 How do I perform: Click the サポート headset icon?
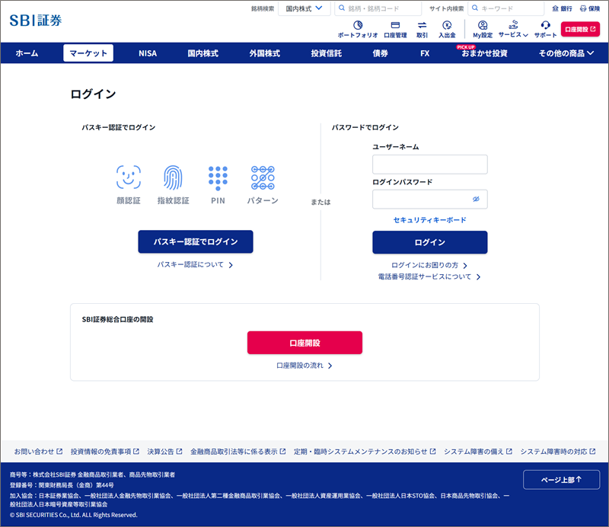click(x=545, y=26)
